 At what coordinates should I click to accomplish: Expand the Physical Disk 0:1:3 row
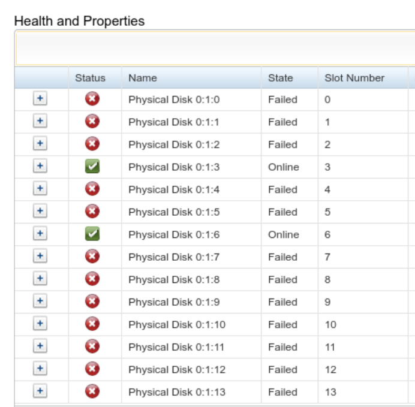(x=40, y=167)
